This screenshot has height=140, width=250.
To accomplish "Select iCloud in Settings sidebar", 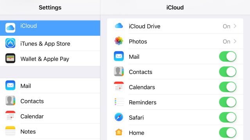I will pyautogui.click(x=50, y=28).
